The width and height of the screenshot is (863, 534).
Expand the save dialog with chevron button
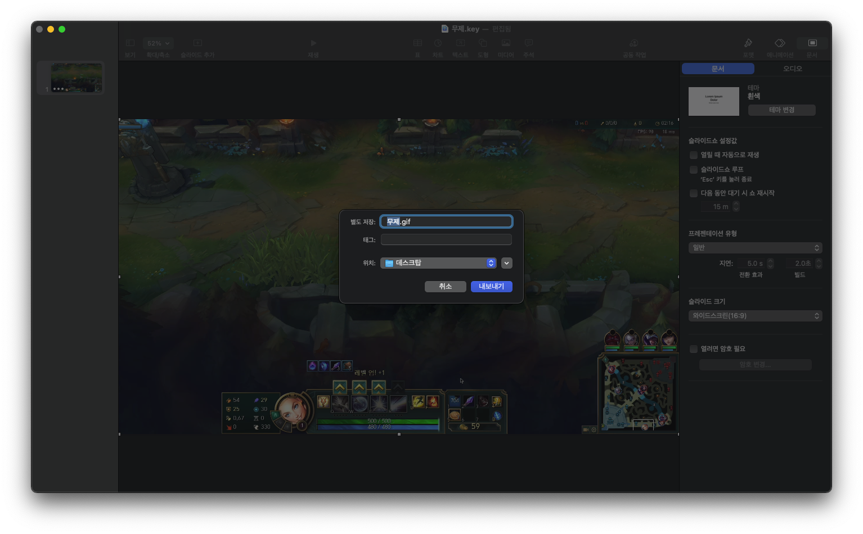point(506,263)
